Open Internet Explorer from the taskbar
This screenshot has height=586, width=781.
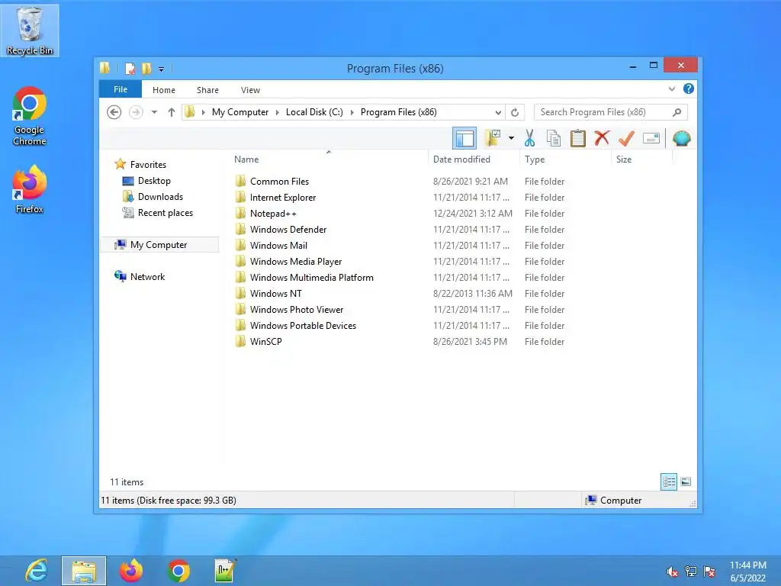click(37, 571)
